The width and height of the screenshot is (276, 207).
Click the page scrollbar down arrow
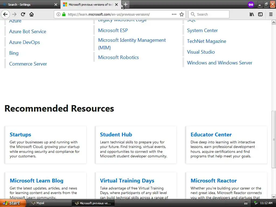pos(274,196)
